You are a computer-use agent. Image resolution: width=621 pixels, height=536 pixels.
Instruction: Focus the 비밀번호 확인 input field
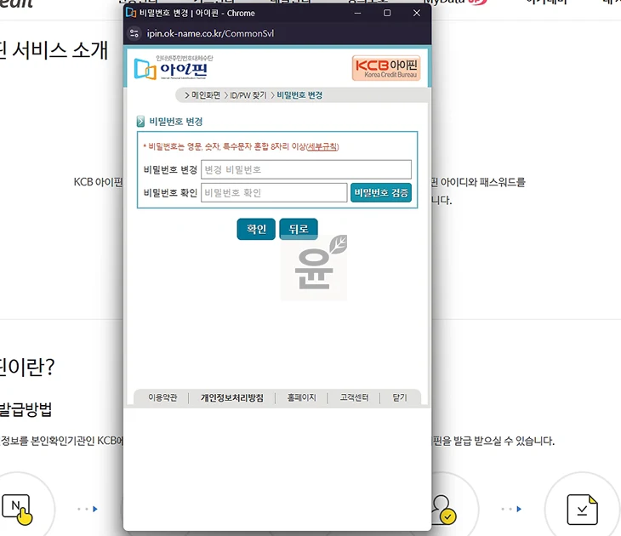(274, 192)
